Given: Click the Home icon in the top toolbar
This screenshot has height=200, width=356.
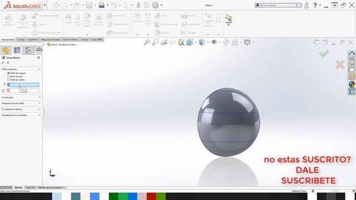Looking at the screenshot, I should (56, 5).
